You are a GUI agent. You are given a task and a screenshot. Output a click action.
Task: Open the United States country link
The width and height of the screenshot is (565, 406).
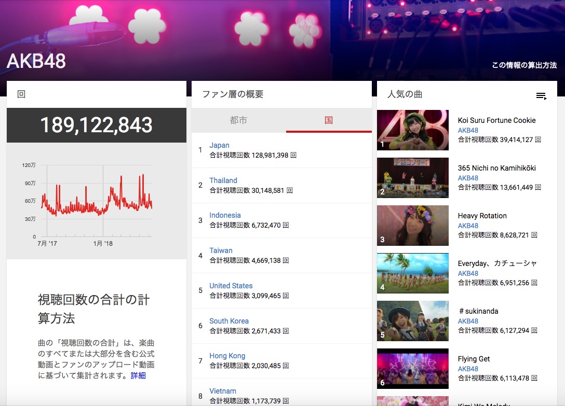231,286
